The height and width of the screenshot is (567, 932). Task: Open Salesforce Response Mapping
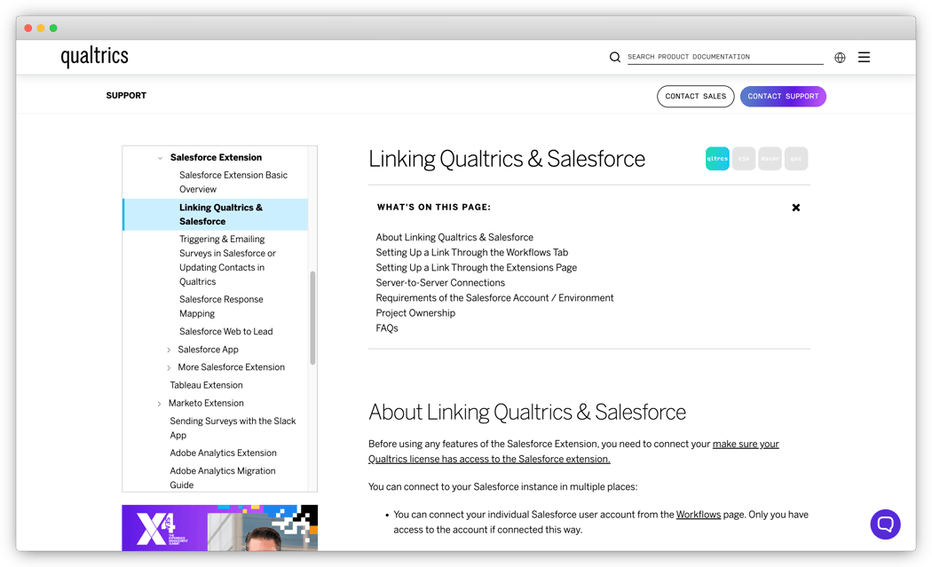click(x=221, y=306)
